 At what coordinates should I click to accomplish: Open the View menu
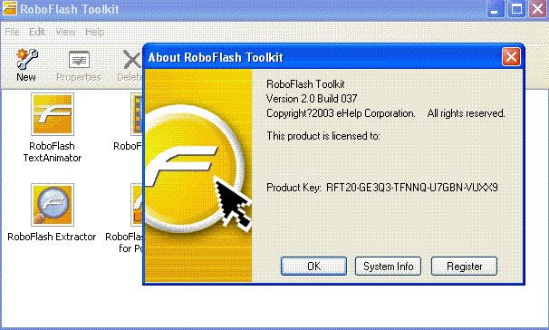(65, 32)
